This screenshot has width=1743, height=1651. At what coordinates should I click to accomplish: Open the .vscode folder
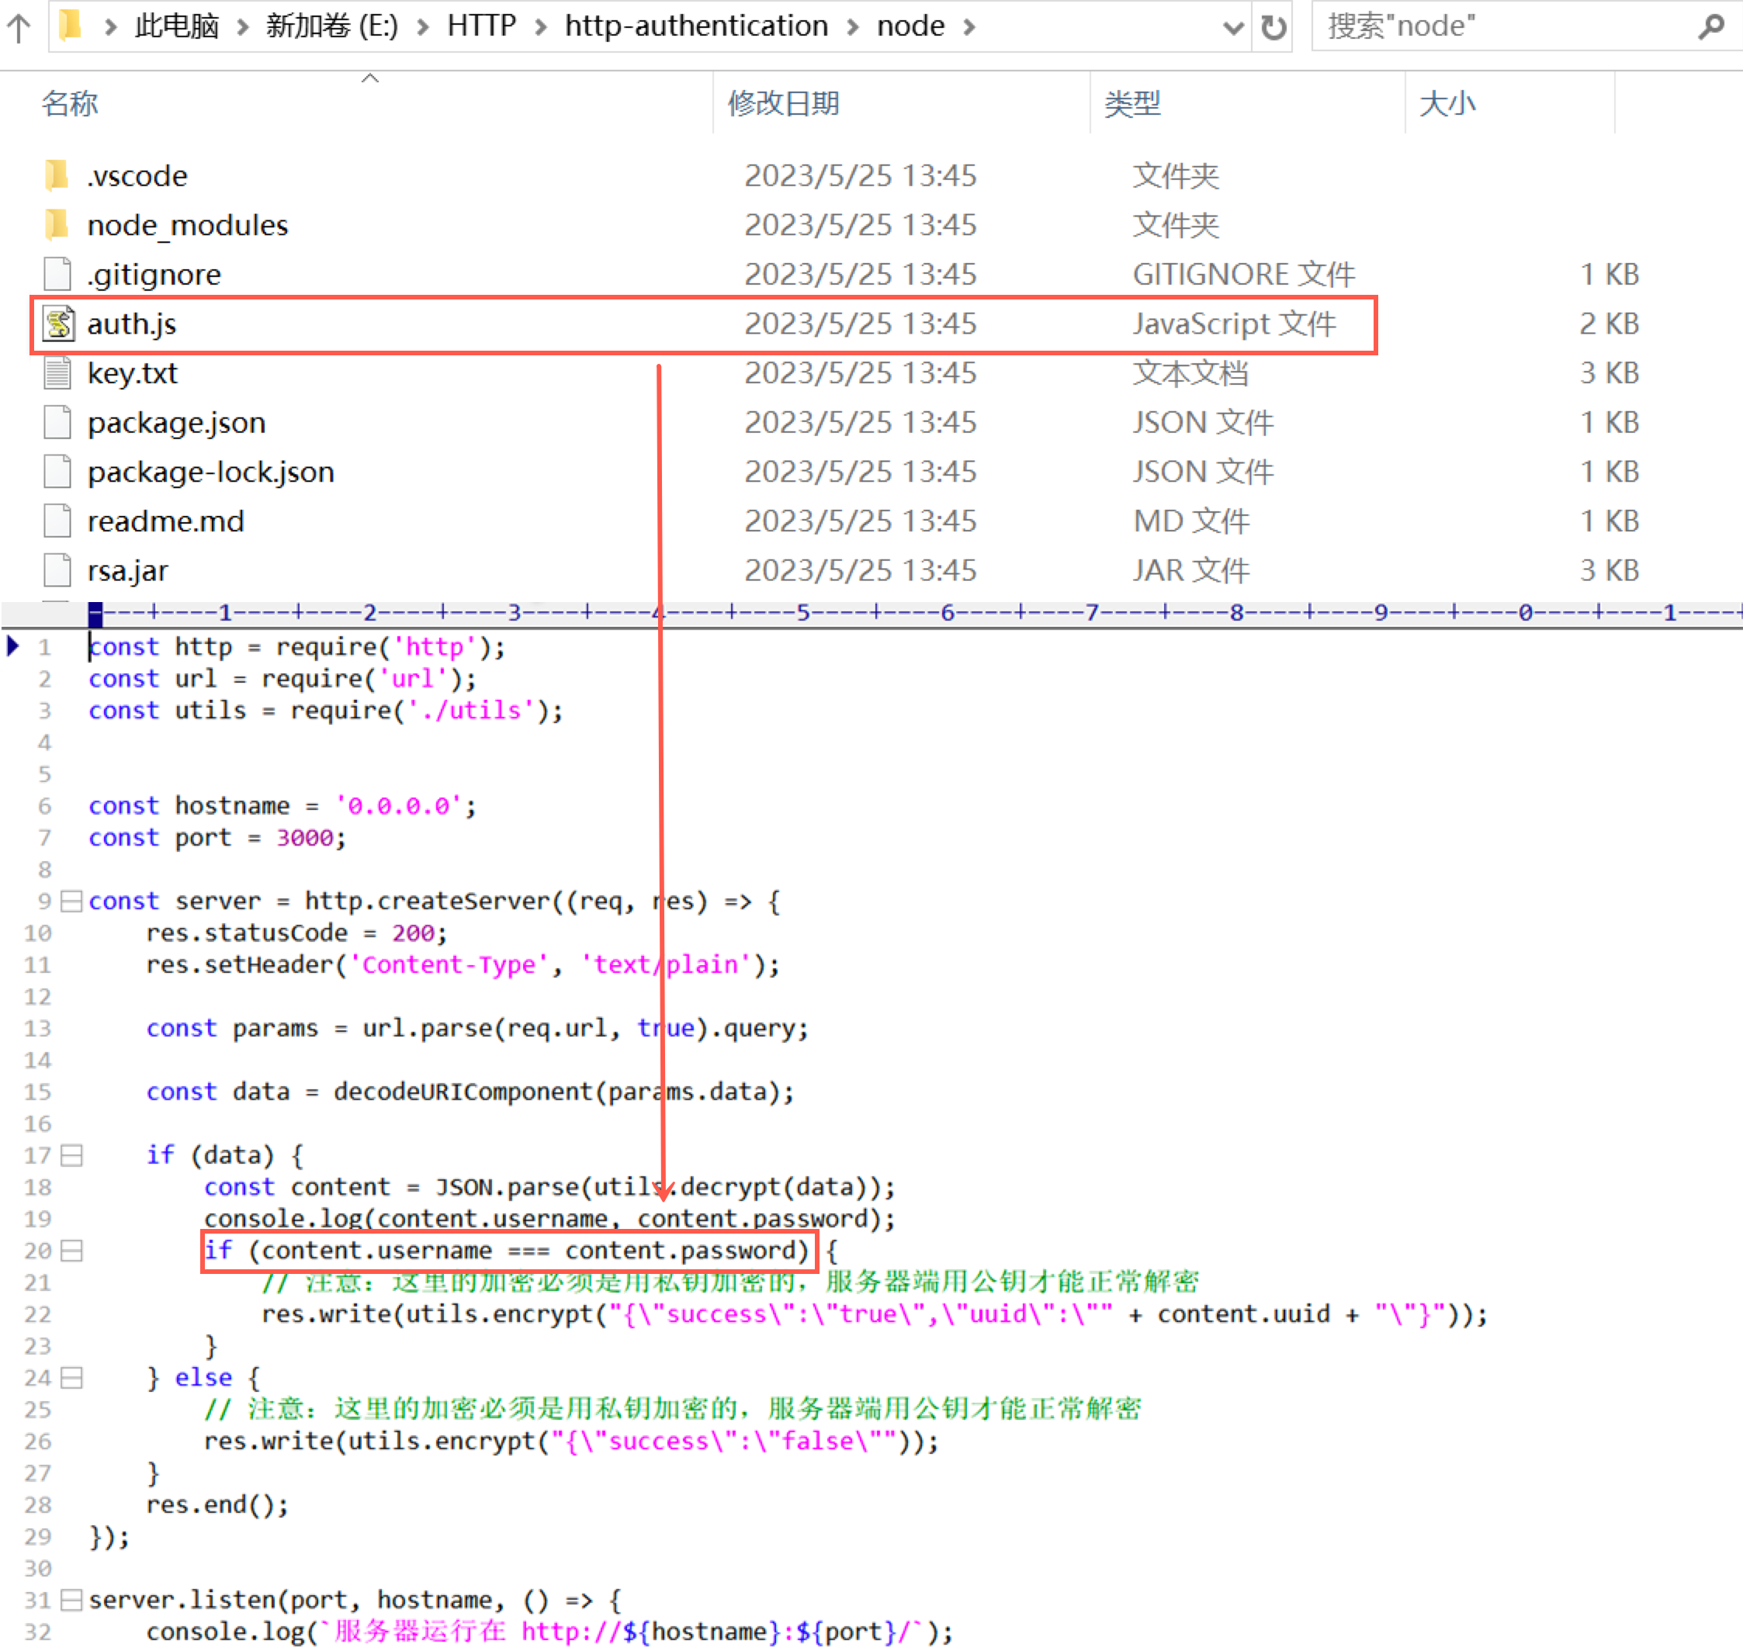[x=137, y=176]
